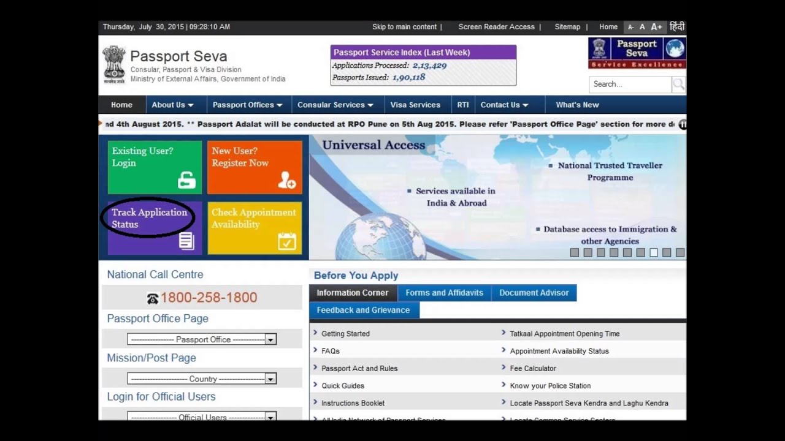Click the Track Application Status document icon
This screenshot has height=441, width=785.
(186, 241)
